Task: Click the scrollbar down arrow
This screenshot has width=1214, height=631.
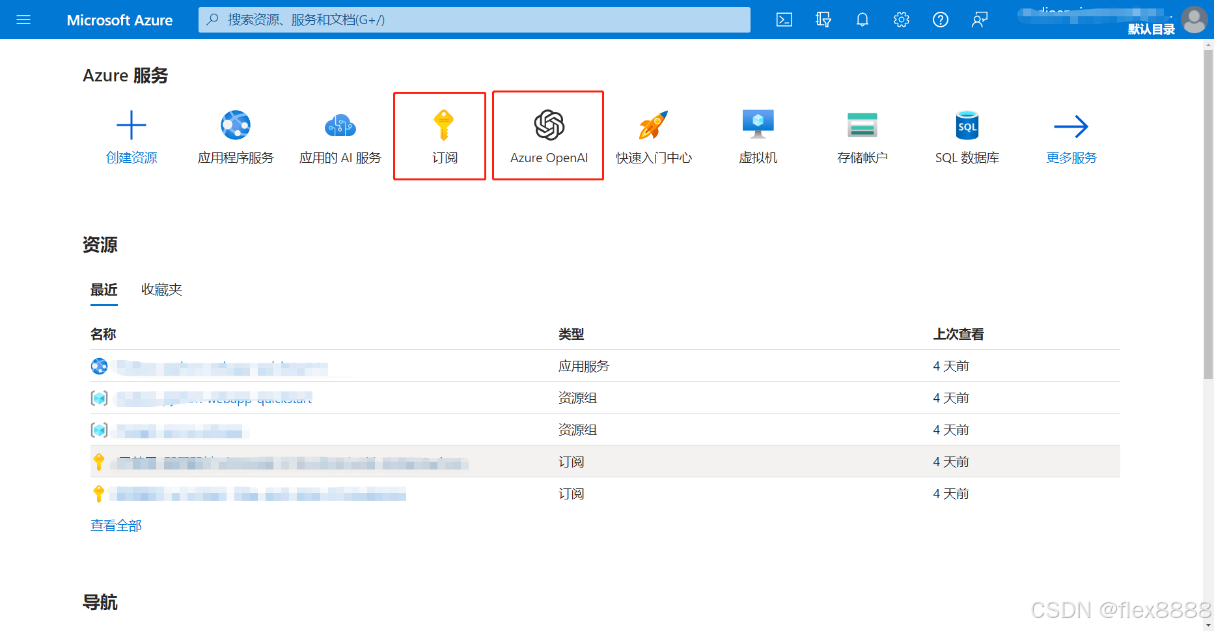Action: click(1208, 625)
